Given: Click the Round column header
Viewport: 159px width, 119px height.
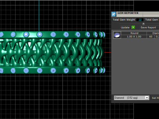Looking at the screenshot, I should pos(134,33).
